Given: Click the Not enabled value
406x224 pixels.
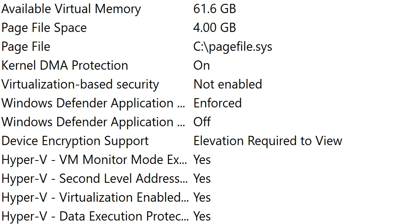Looking at the screenshot, I should click(227, 84).
